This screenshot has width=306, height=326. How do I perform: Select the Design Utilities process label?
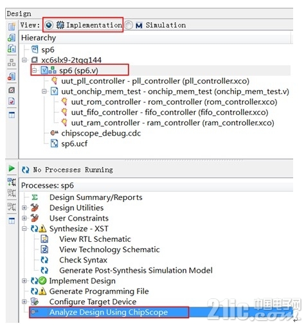tap(76, 208)
